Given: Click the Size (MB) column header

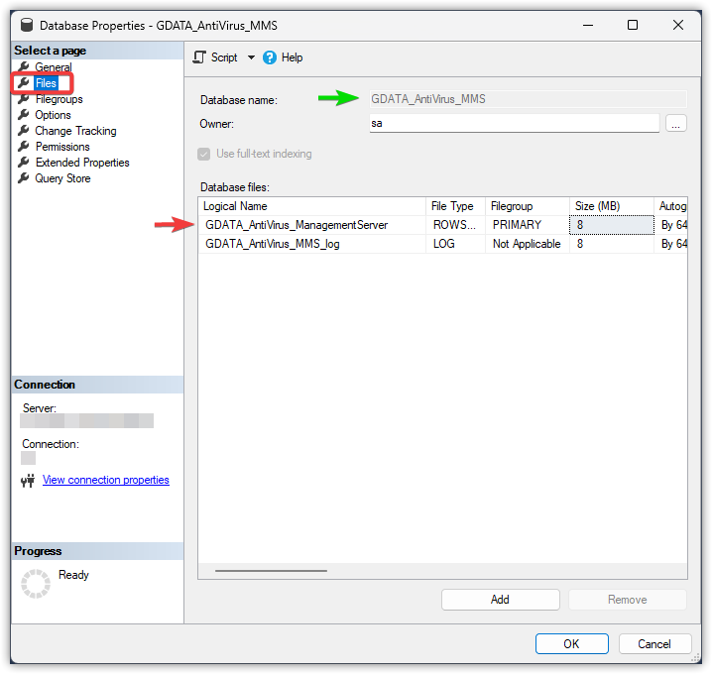Looking at the screenshot, I should (x=612, y=206).
